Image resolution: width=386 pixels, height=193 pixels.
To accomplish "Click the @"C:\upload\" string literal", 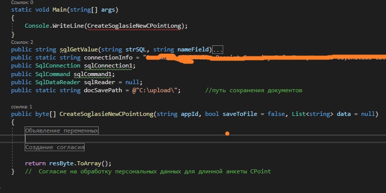I will (155, 90).
